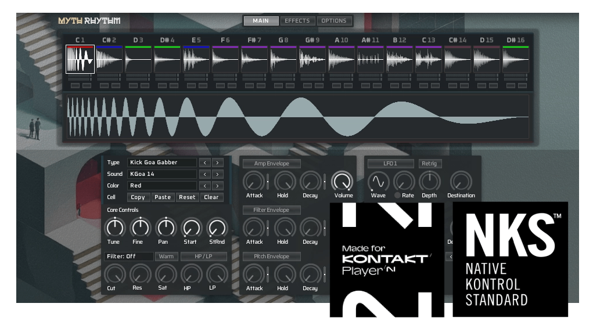This screenshot has height=325, width=593.
Task: Select the C# 2 sample cell
Action: [109, 59]
